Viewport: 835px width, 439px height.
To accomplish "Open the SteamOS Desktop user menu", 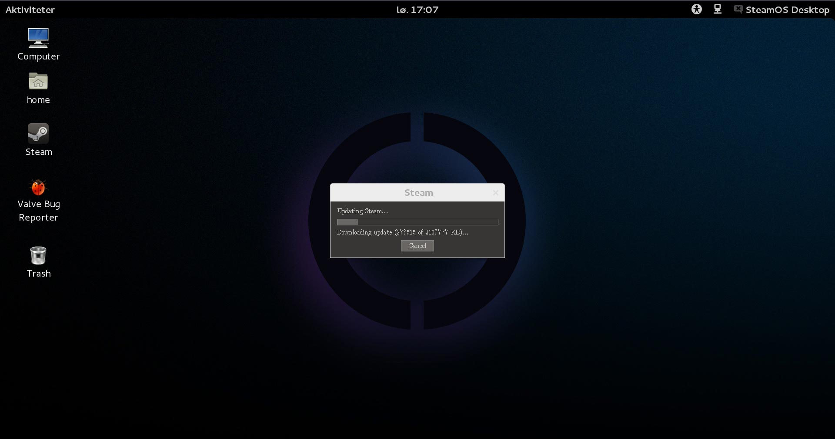I will coord(782,10).
